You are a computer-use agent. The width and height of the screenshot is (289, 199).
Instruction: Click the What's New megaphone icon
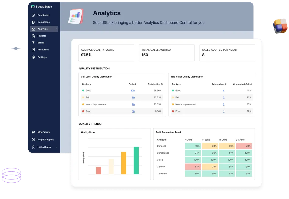click(33, 132)
